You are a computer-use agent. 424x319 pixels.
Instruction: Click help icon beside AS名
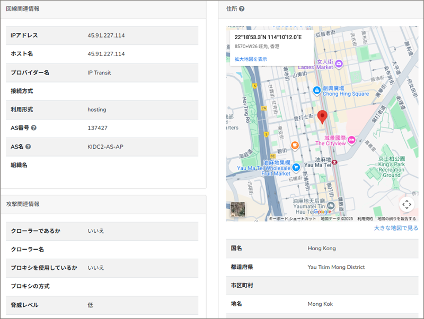click(28, 147)
